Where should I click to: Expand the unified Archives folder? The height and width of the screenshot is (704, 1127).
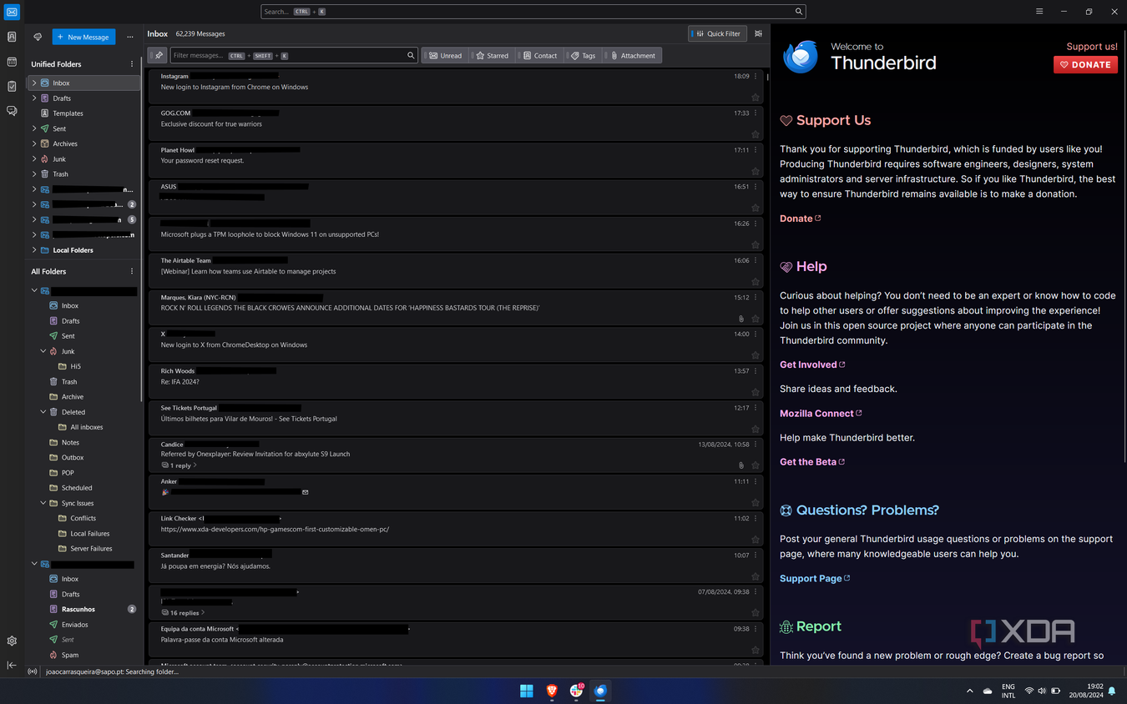click(x=34, y=143)
